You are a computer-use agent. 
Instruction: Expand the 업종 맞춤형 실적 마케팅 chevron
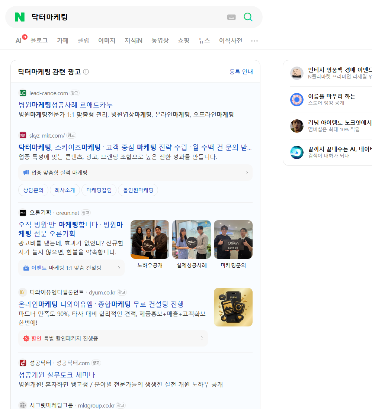coord(247,173)
